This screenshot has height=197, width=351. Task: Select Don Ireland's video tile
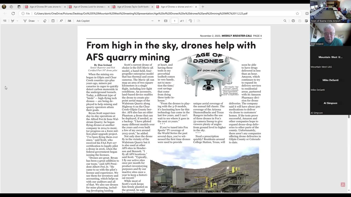(x=330, y=34)
